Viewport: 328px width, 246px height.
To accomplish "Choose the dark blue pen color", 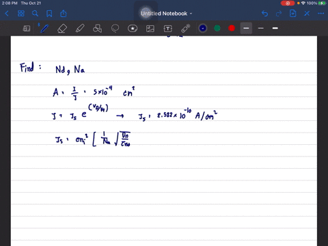I will point(203,28).
